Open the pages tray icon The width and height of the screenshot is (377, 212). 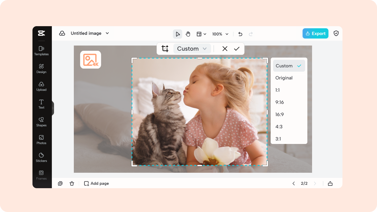[330, 183]
